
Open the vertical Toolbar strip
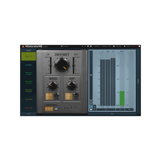point(138,81)
